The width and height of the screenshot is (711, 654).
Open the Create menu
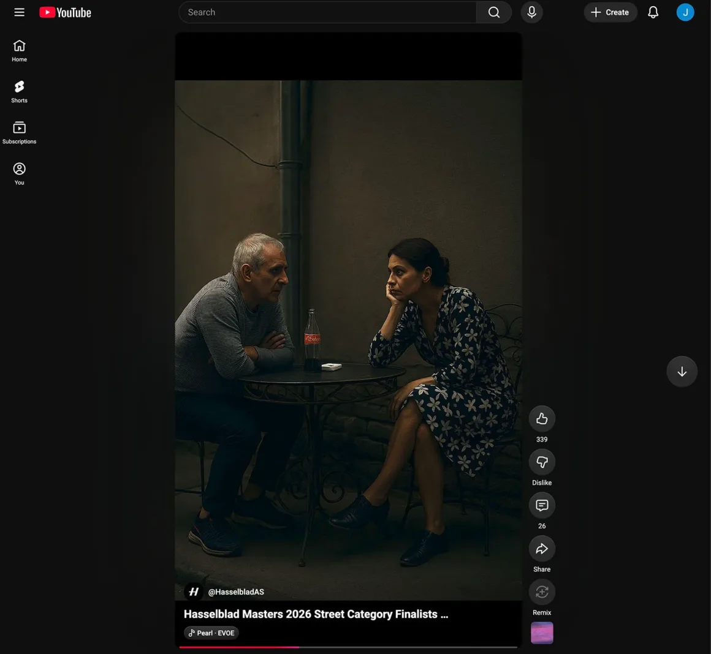pos(610,12)
